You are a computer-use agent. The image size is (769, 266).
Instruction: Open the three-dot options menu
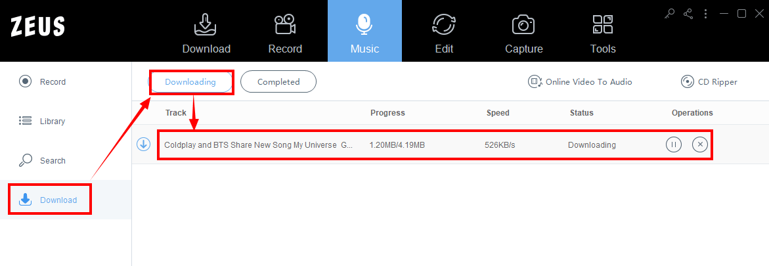pos(706,14)
